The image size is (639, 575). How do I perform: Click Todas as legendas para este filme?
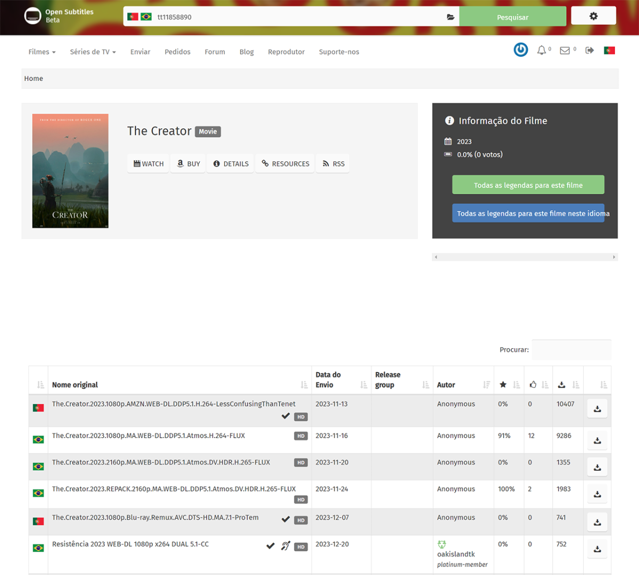(x=528, y=185)
